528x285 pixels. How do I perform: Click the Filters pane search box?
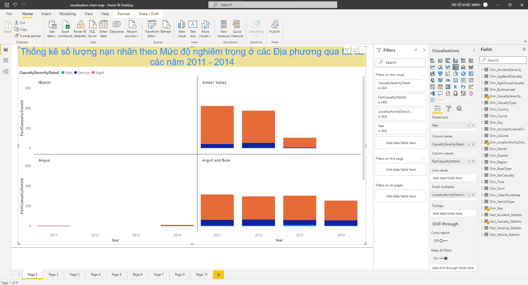pyautogui.click(x=400, y=62)
